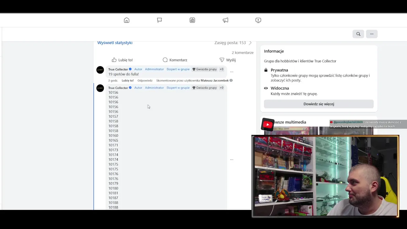This screenshot has height=229, width=407.
Task: Reply via Odpowiedz under first comment
Action: pyautogui.click(x=145, y=80)
